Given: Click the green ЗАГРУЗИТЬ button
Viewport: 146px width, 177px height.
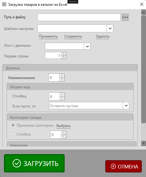Looking at the screenshot, I should 34,163.
